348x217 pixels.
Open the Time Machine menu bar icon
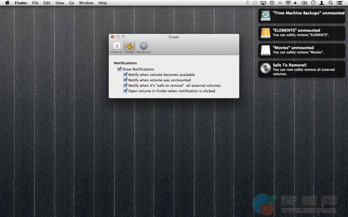(x=272, y=3)
